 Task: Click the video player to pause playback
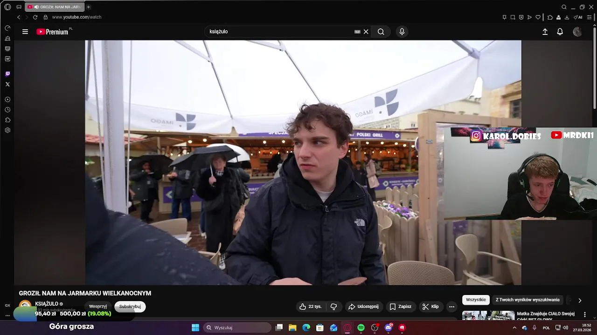click(303, 162)
